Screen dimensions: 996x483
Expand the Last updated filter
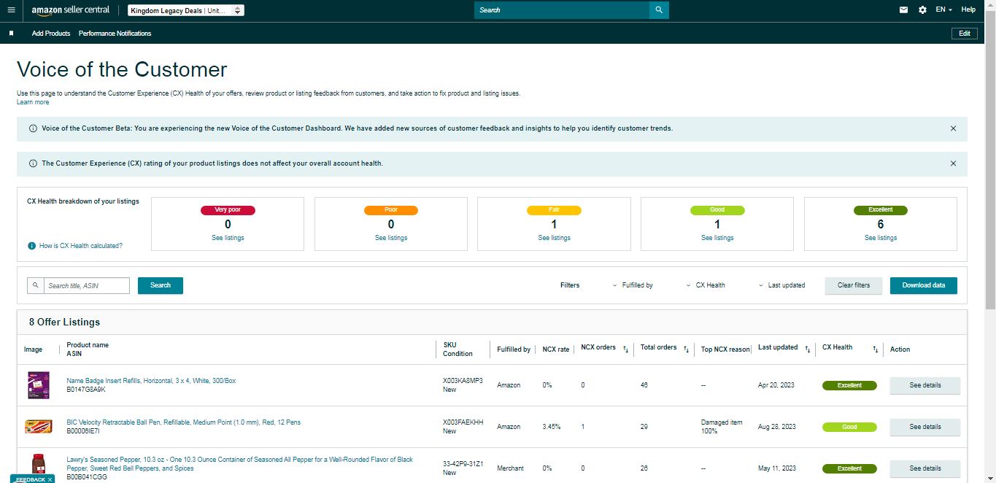pos(781,285)
